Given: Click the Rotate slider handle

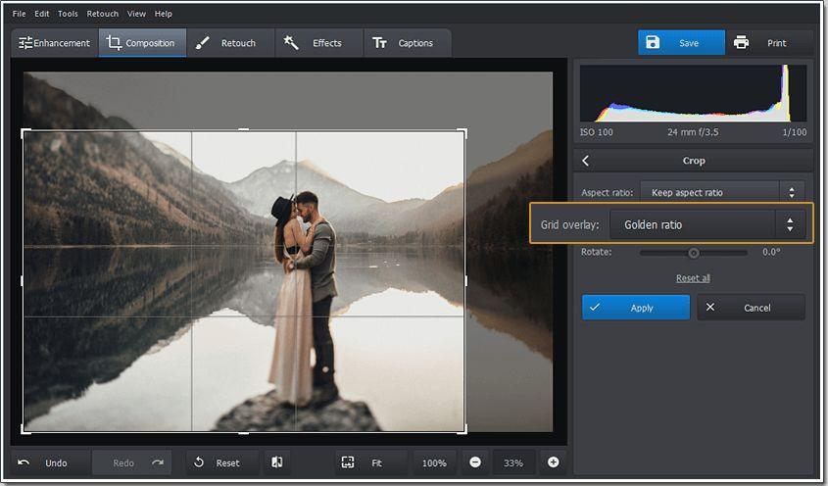Looking at the screenshot, I should click(x=694, y=253).
